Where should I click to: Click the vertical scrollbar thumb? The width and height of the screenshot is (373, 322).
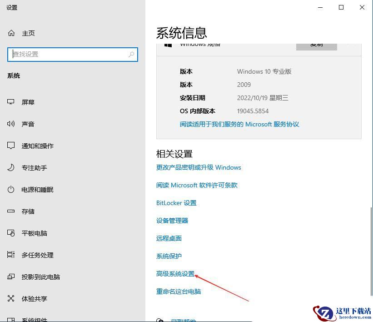click(372, 252)
